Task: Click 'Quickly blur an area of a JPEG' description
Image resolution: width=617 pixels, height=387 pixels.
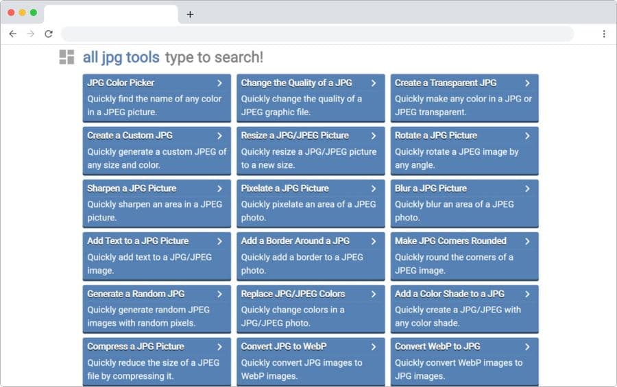Action: [x=454, y=211]
